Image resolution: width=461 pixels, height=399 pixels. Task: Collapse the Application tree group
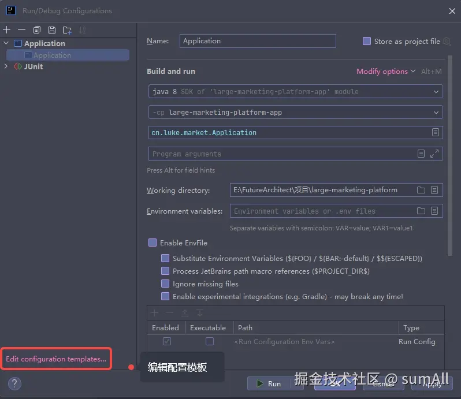pos(6,43)
